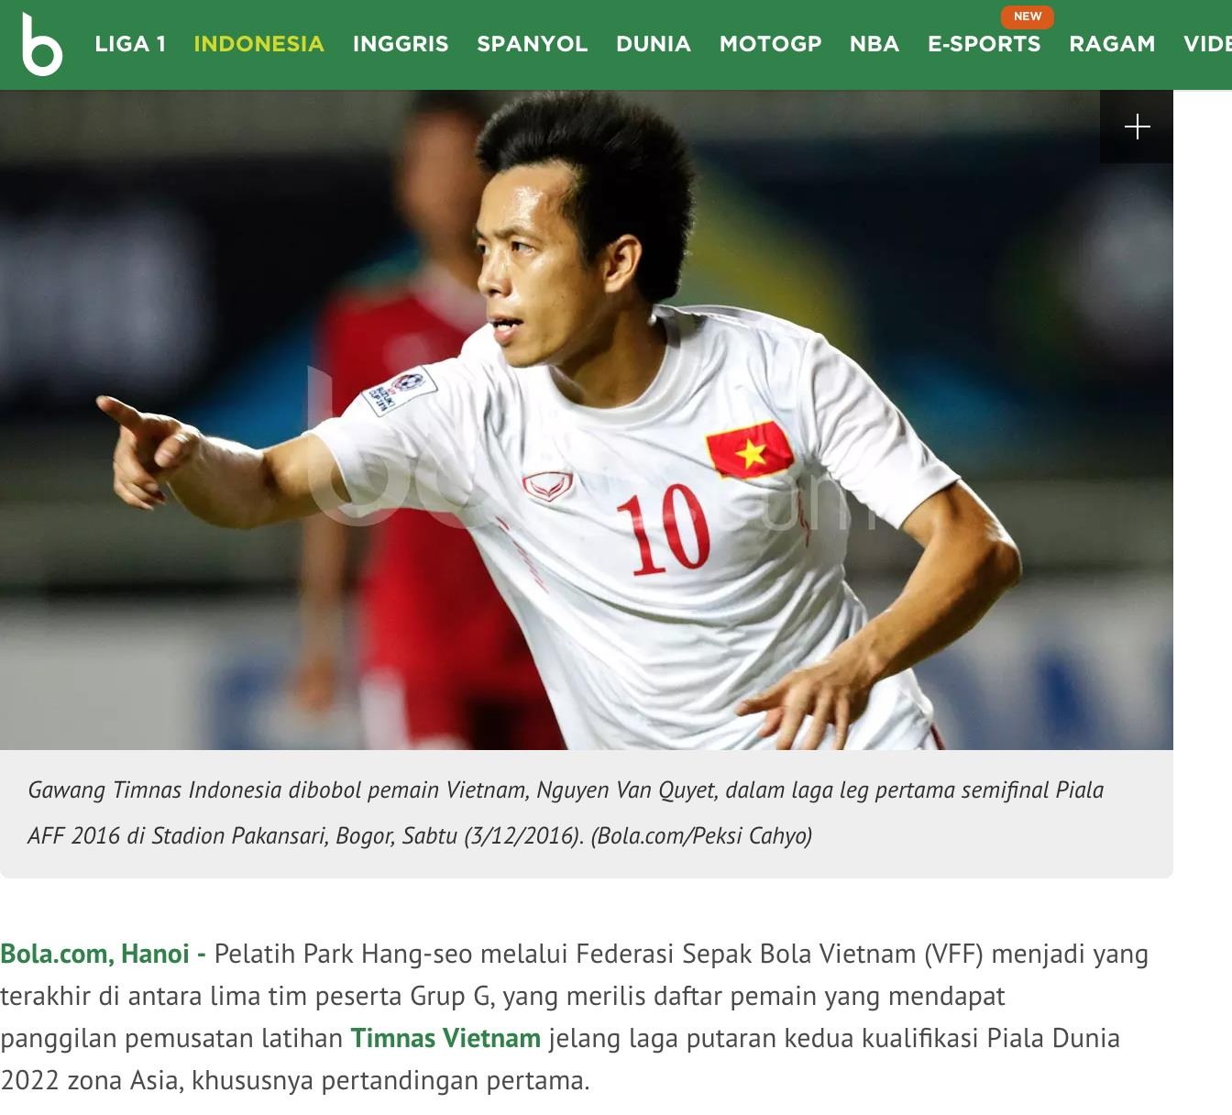The image size is (1232, 1115).
Task: Select the NBA menu item
Action: tap(874, 44)
